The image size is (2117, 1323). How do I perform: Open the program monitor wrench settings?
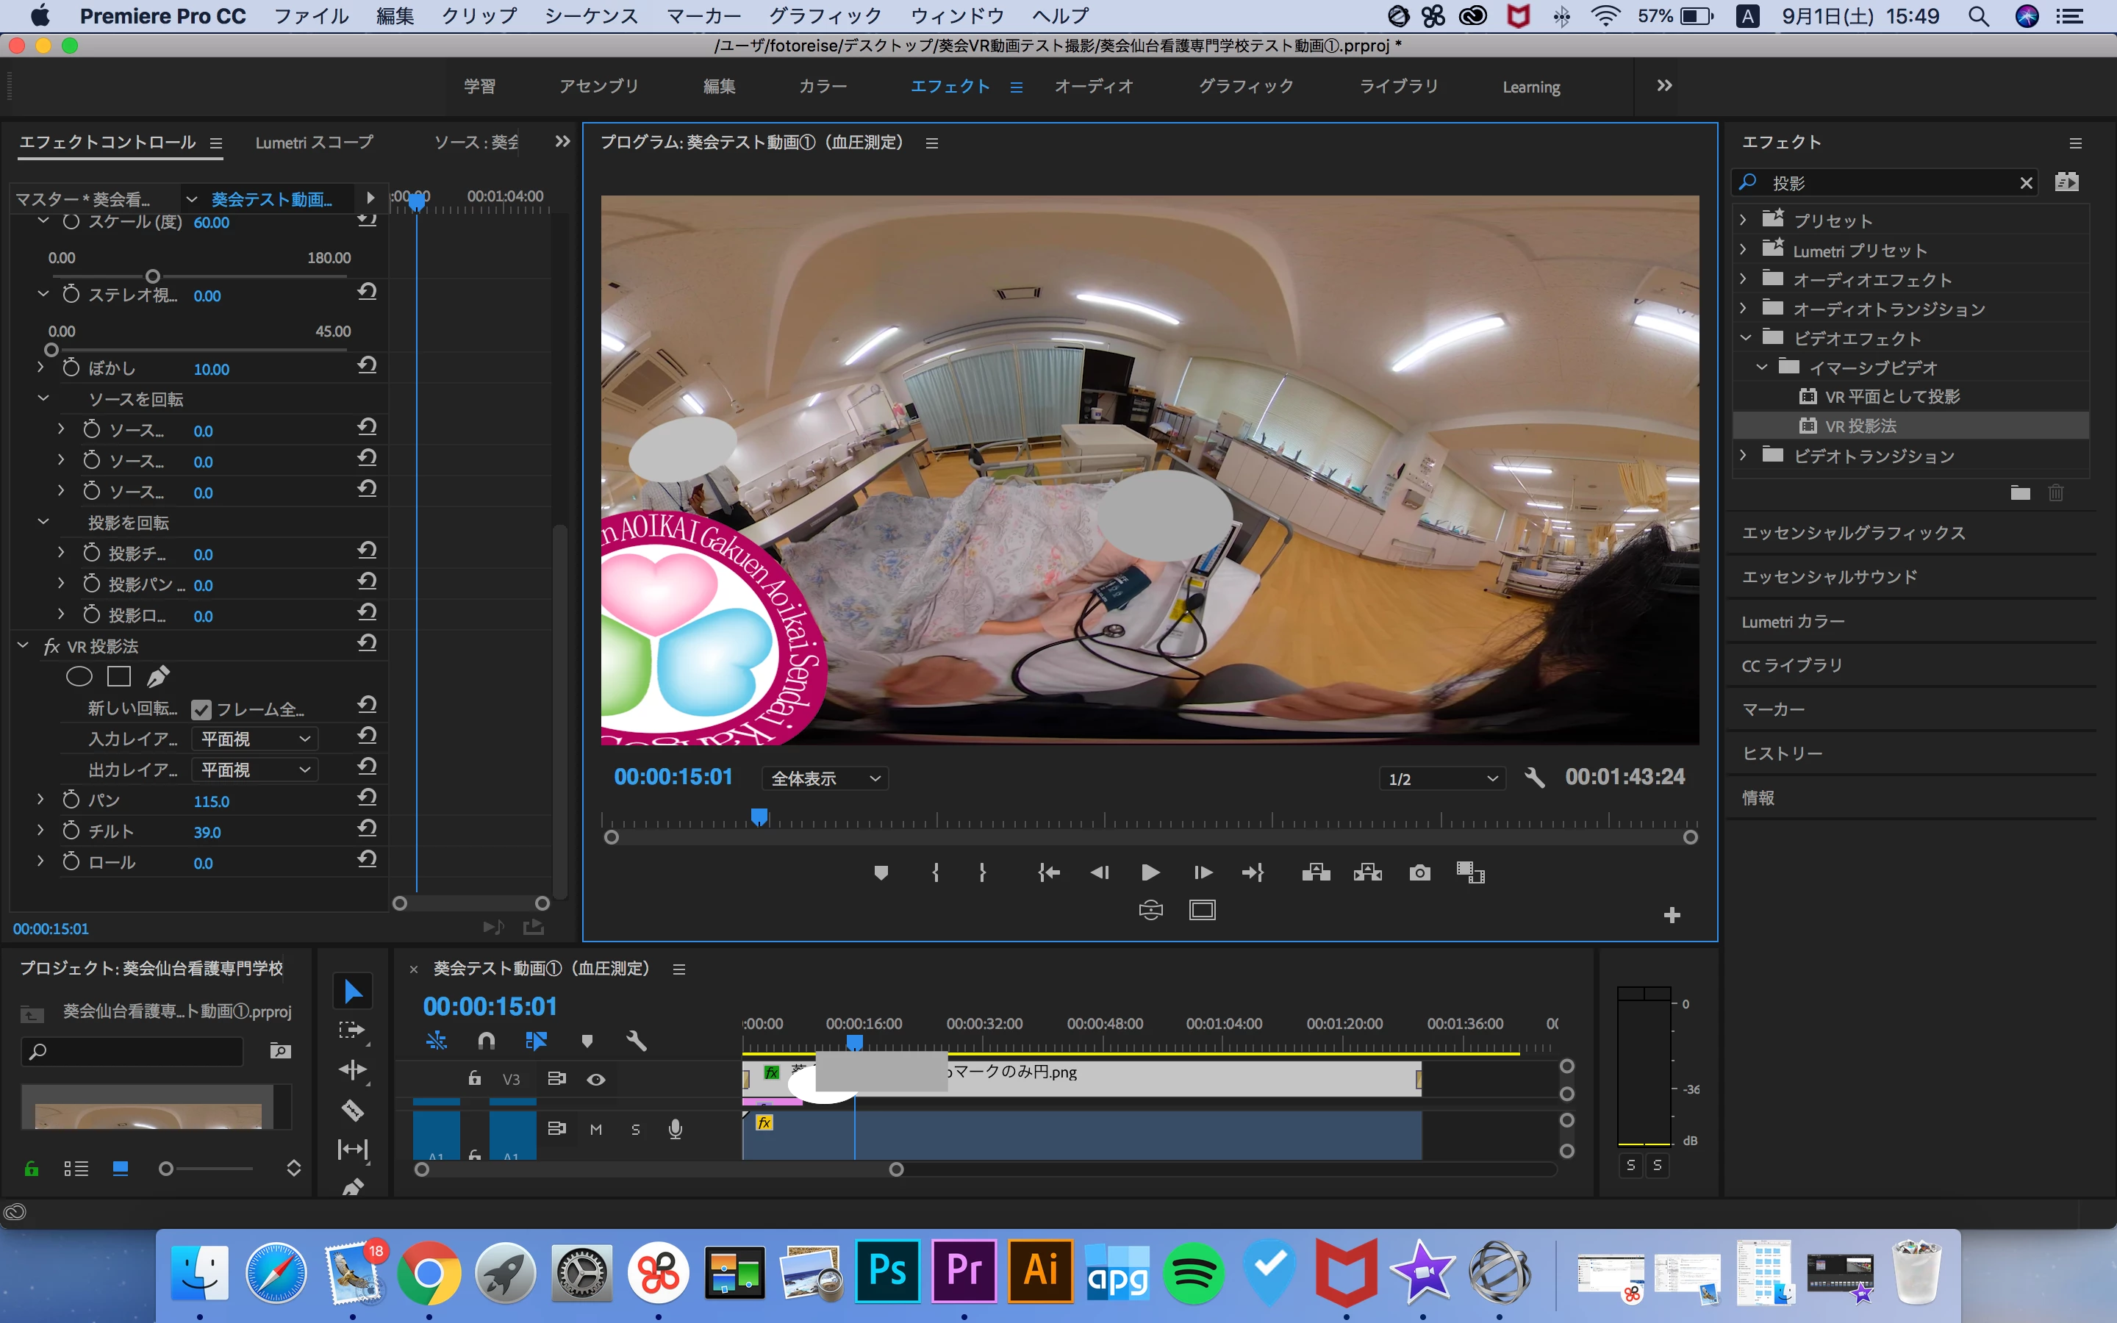(1533, 778)
